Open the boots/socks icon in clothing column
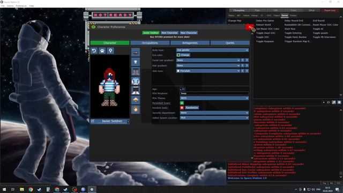 click(136, 71)
